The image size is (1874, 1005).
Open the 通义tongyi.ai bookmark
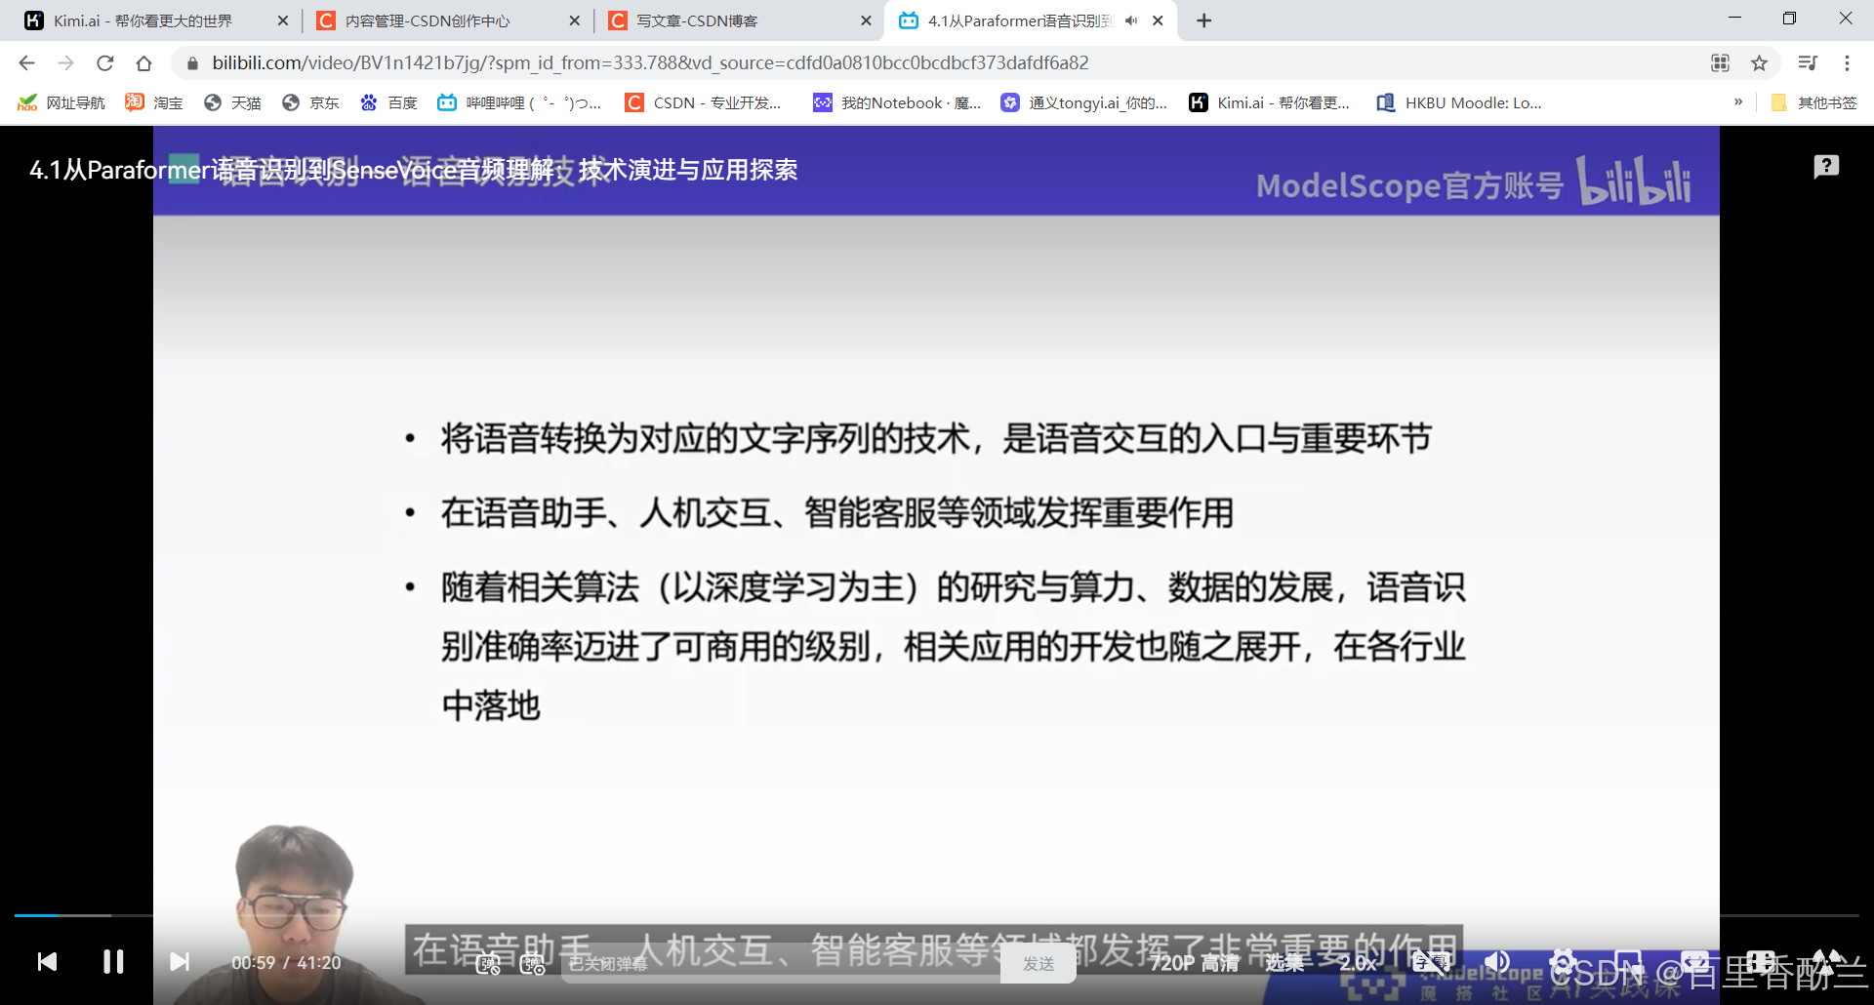1084,102
